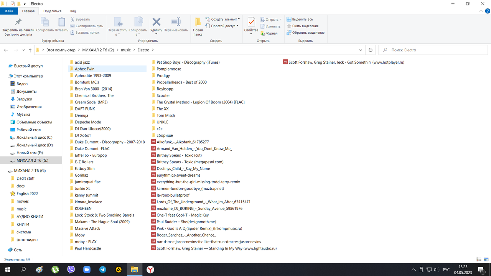
Task: Click Этот компьютер in address bar
Action: pyautogui.click(x=61, y=50)
